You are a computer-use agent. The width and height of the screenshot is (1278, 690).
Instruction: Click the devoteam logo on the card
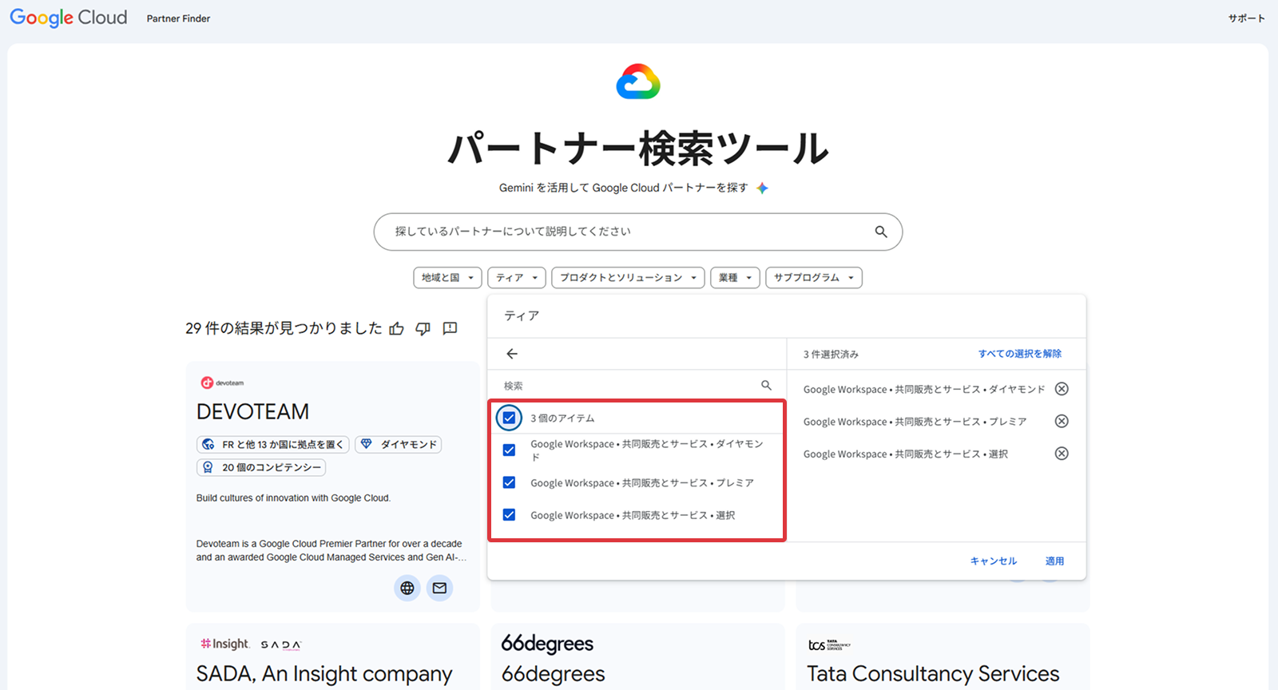pos(222,383)
